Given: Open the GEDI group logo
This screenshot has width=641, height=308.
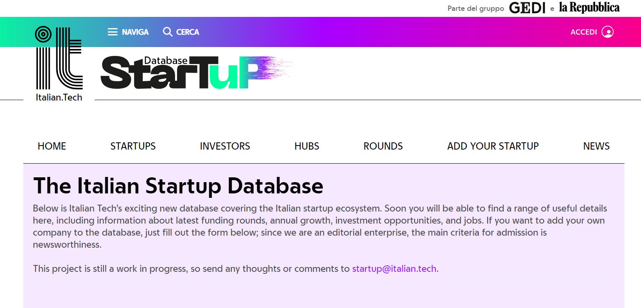Looking at the screenshot, I should click(x=527, y=8).
